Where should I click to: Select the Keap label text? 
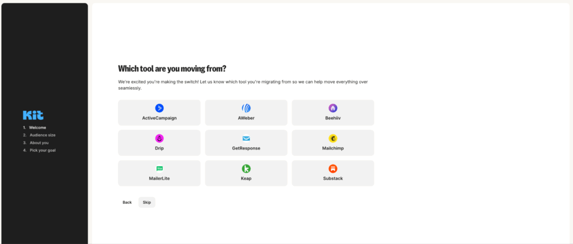(246, 179)
